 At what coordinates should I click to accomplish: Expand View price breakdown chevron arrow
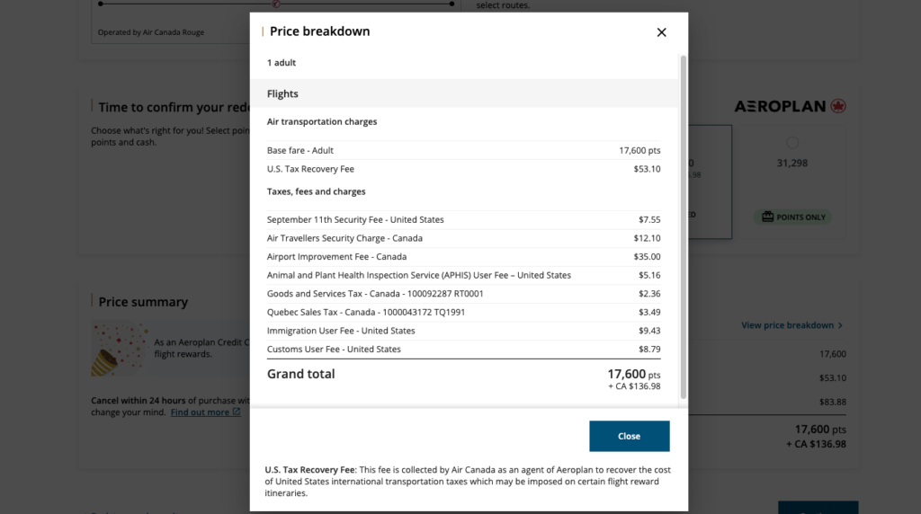point(840,325)
